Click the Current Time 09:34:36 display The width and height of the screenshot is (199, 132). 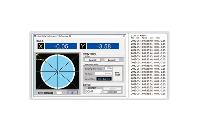tap(104, 79)
